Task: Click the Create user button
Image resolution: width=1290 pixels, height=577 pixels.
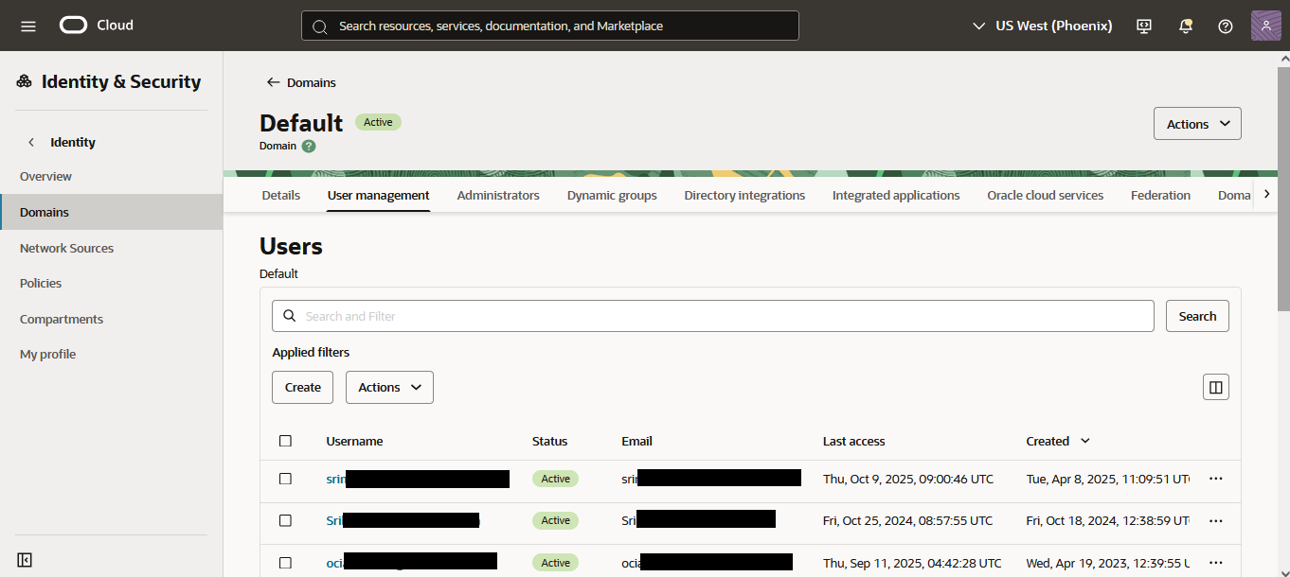Action: coord(303,388)
